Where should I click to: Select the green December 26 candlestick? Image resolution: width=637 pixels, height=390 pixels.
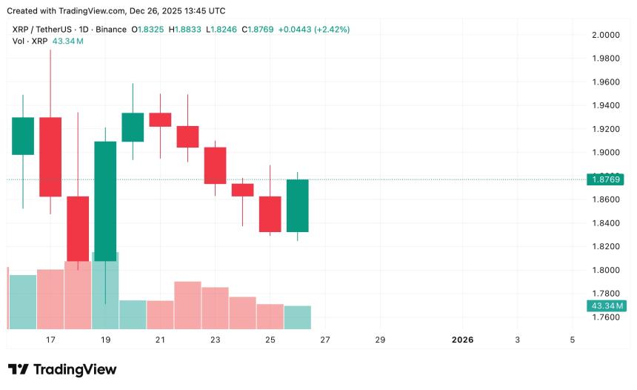[297, 205]
